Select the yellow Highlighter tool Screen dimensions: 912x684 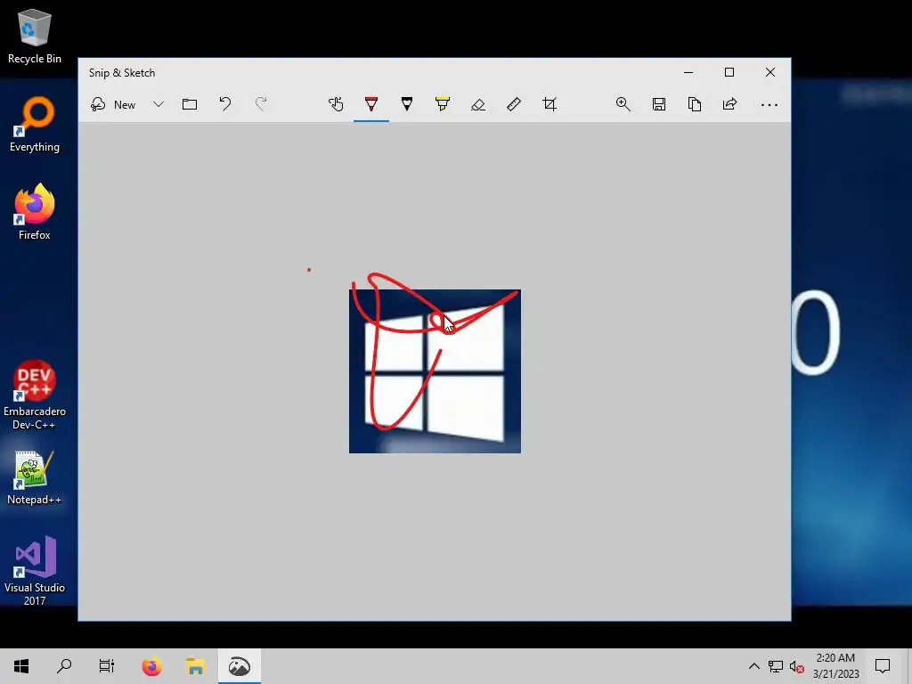point(443,105)
